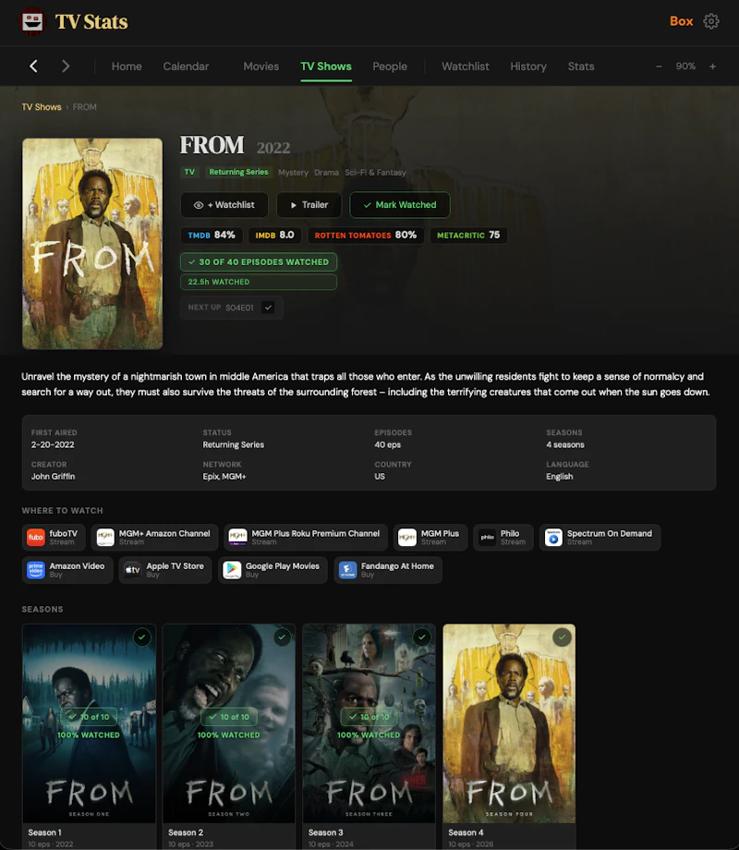
Task: Open the Calendar tab
Action: tap(186, 67)
